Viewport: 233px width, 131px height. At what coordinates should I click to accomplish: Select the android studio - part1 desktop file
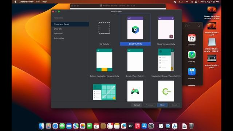point(212,29)
